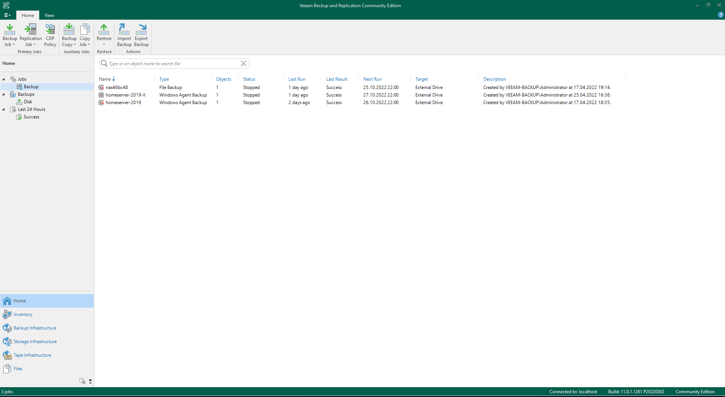Open the main application menu dropdown
Screen dimensions: 725x397
click(7, 15)
